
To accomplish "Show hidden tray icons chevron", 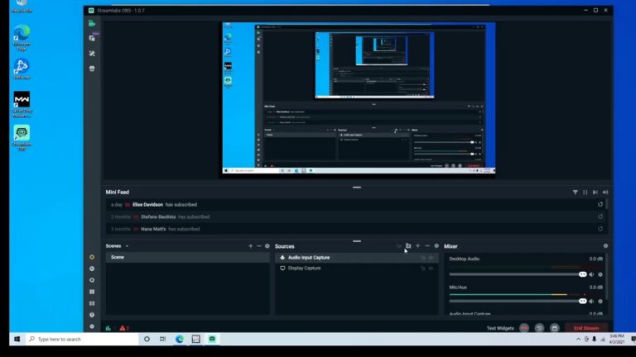I will pyautogui.click(x=578, y=339).
